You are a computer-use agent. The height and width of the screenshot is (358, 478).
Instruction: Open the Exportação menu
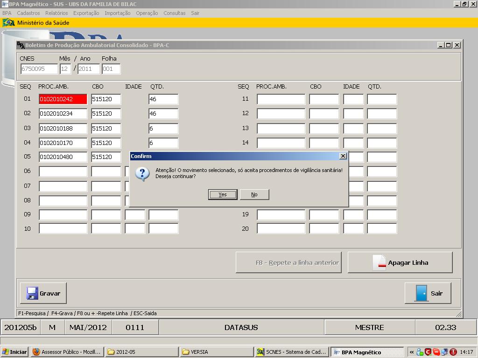click(x=86, y=13)
